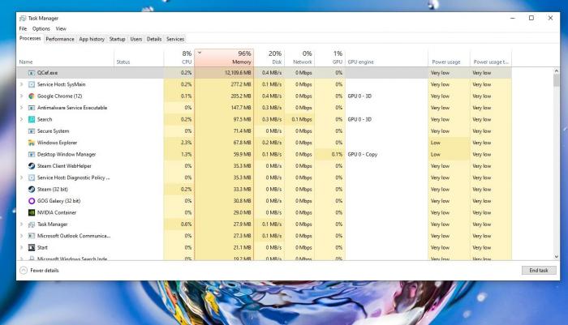568x325 pixels.
Task: Click the Desktop Window Manager icon
Action: (32, 154)
